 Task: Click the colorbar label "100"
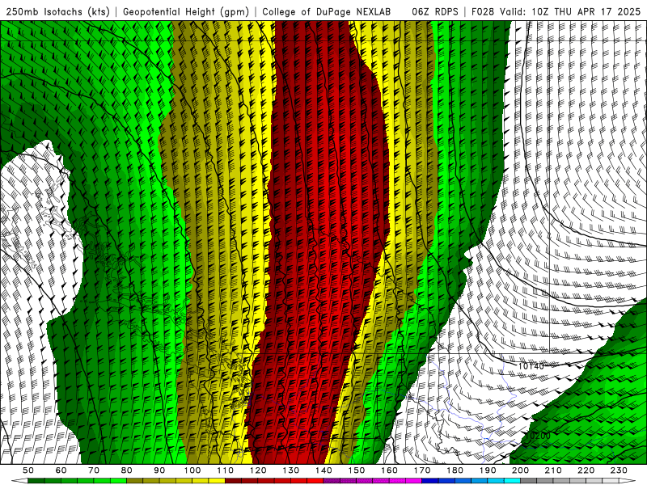coord(192,470)
